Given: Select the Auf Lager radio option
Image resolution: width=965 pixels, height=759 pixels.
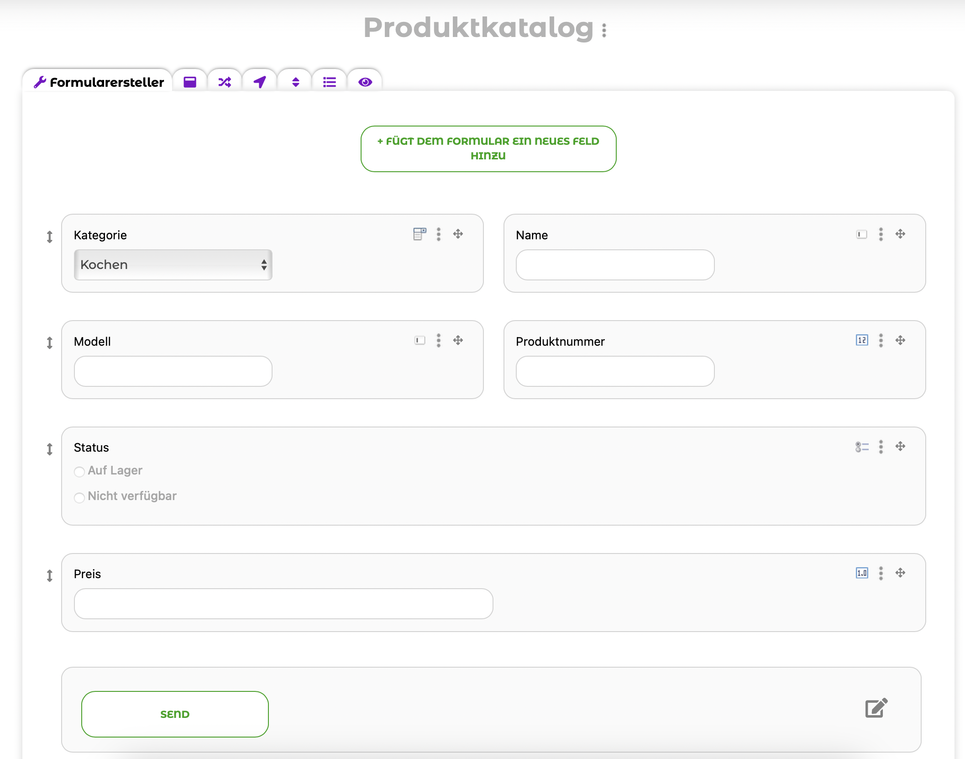Looking at the screenshot, I should pos(79,472).
